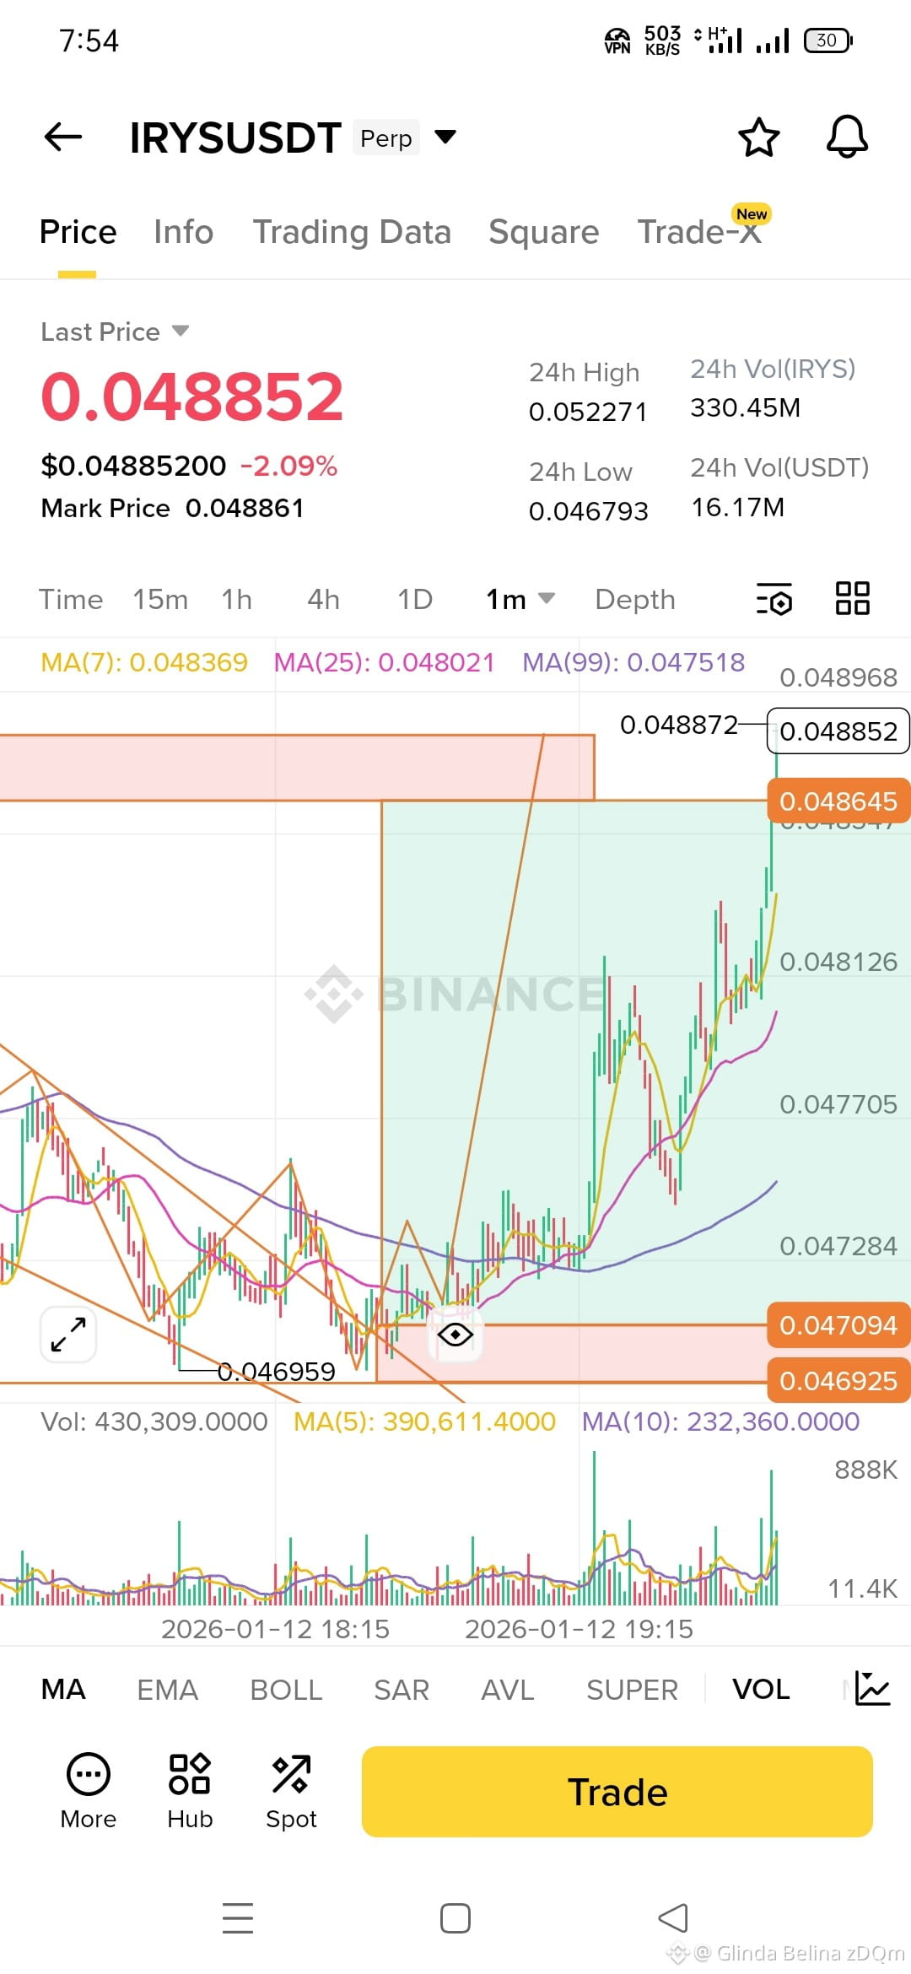
Task: Tap the yellow Trade button
Action: tap(617, 1791)
